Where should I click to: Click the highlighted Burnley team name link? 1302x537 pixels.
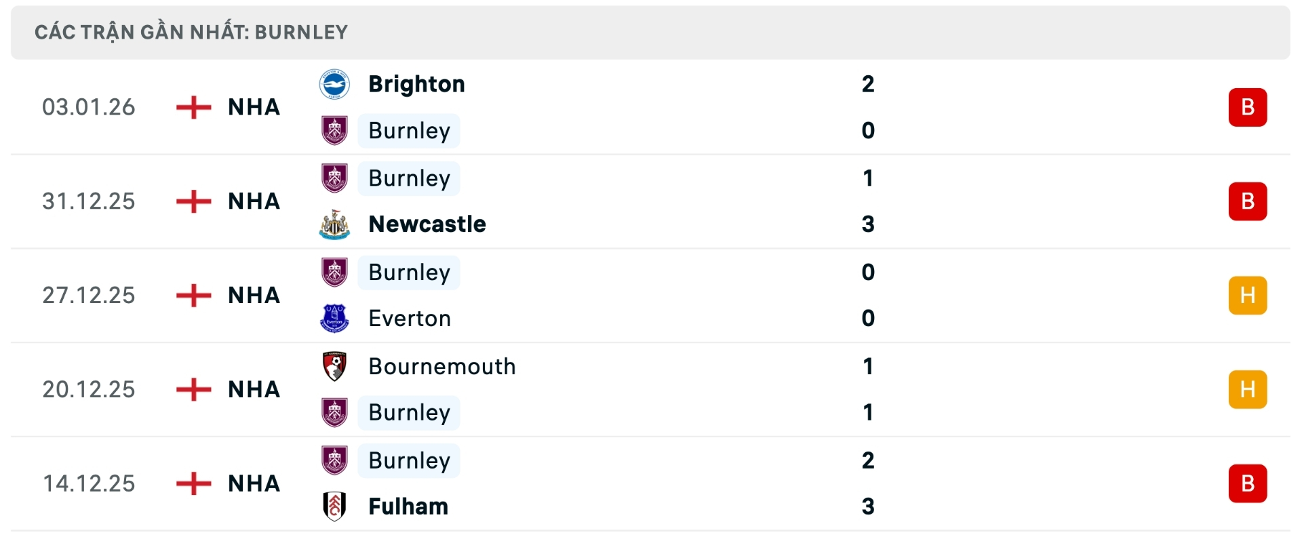pyautogui.click(x=408, y=130)
